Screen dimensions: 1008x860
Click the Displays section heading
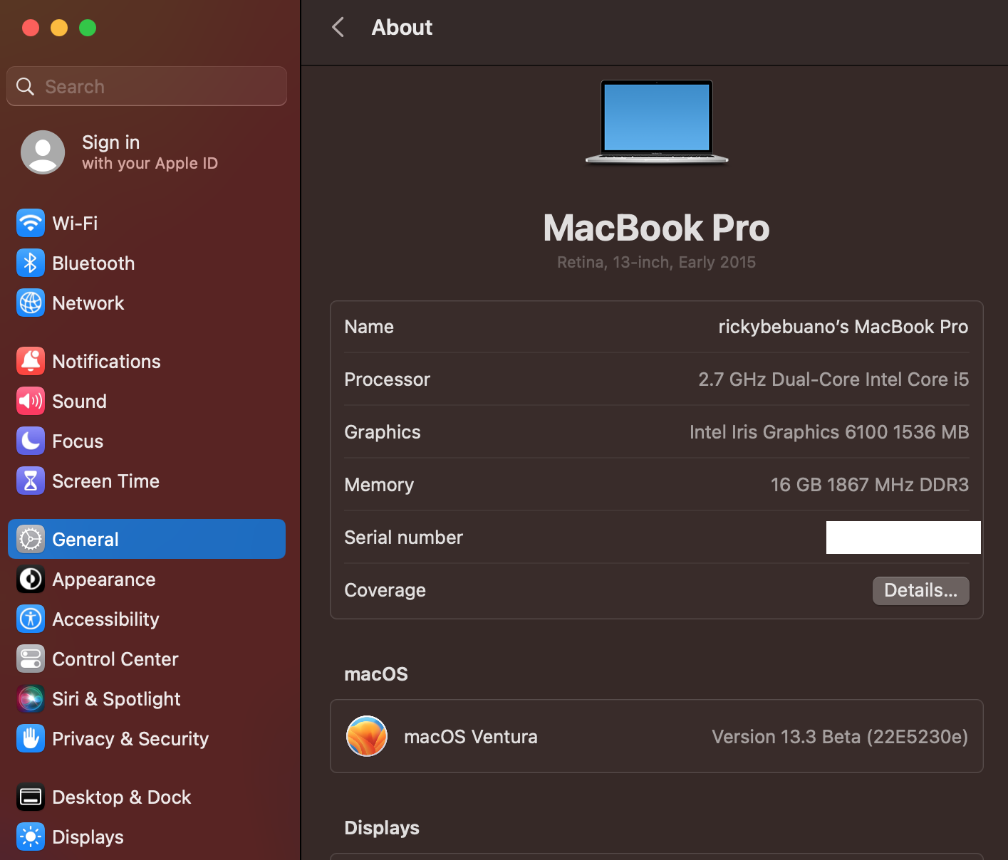(x=382, y=827)
